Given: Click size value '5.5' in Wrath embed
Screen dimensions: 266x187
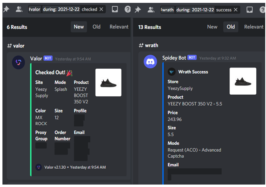Looking at the screenshot, I should pyautogui.click(x=171, y=135).
